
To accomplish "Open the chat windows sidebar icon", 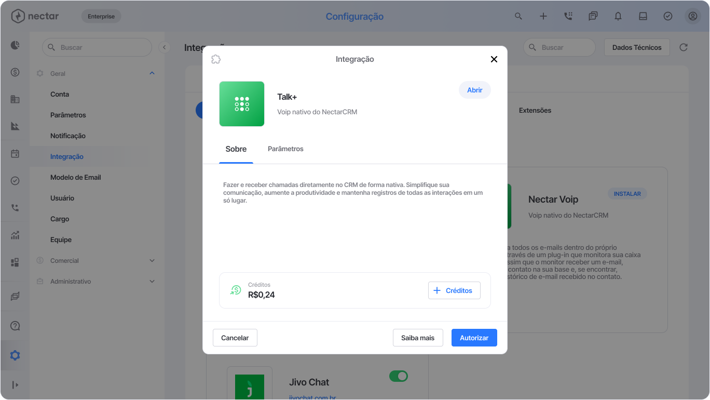I will [x=15, y=297].
